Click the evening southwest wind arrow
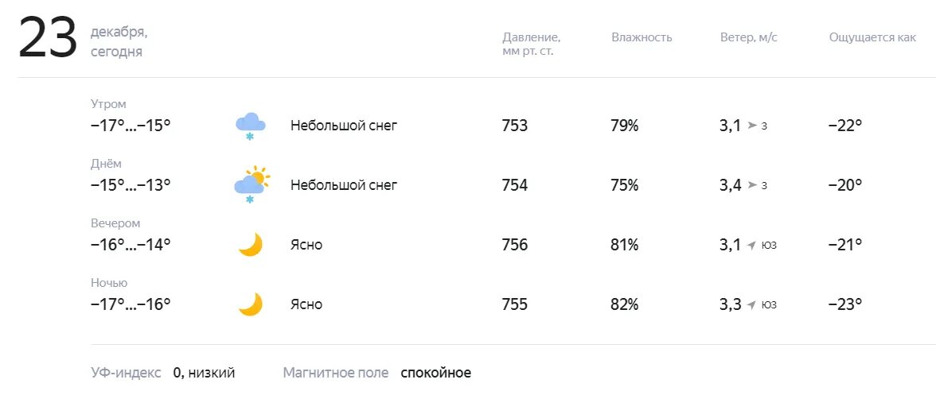 pos(752,245)
